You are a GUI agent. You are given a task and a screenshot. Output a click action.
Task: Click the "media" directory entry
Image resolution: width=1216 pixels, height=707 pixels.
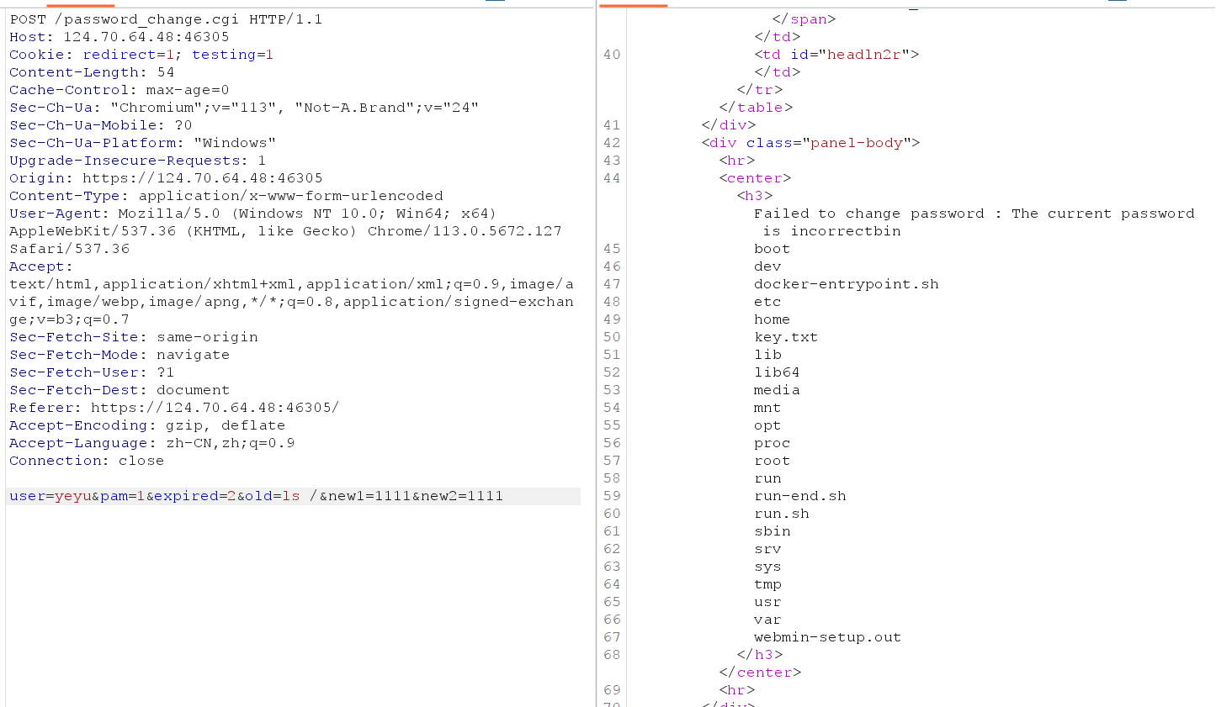point(777,390)
